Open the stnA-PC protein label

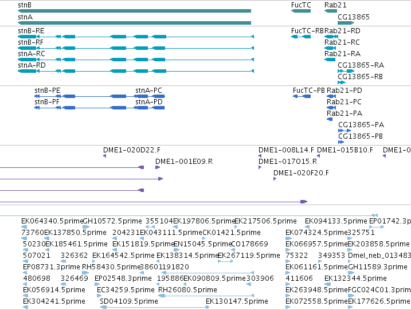(x=148, y=91)
